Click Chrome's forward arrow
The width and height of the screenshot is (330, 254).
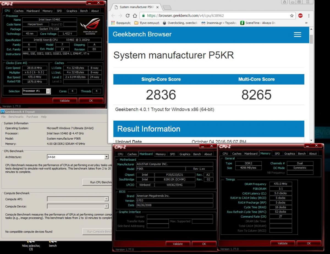tap(120, 16)
